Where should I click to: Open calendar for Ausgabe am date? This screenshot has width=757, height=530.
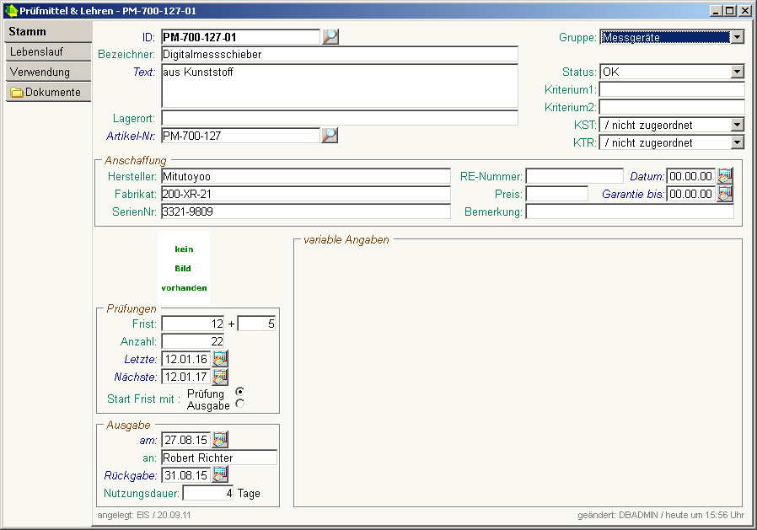click(x=220, y=439)
